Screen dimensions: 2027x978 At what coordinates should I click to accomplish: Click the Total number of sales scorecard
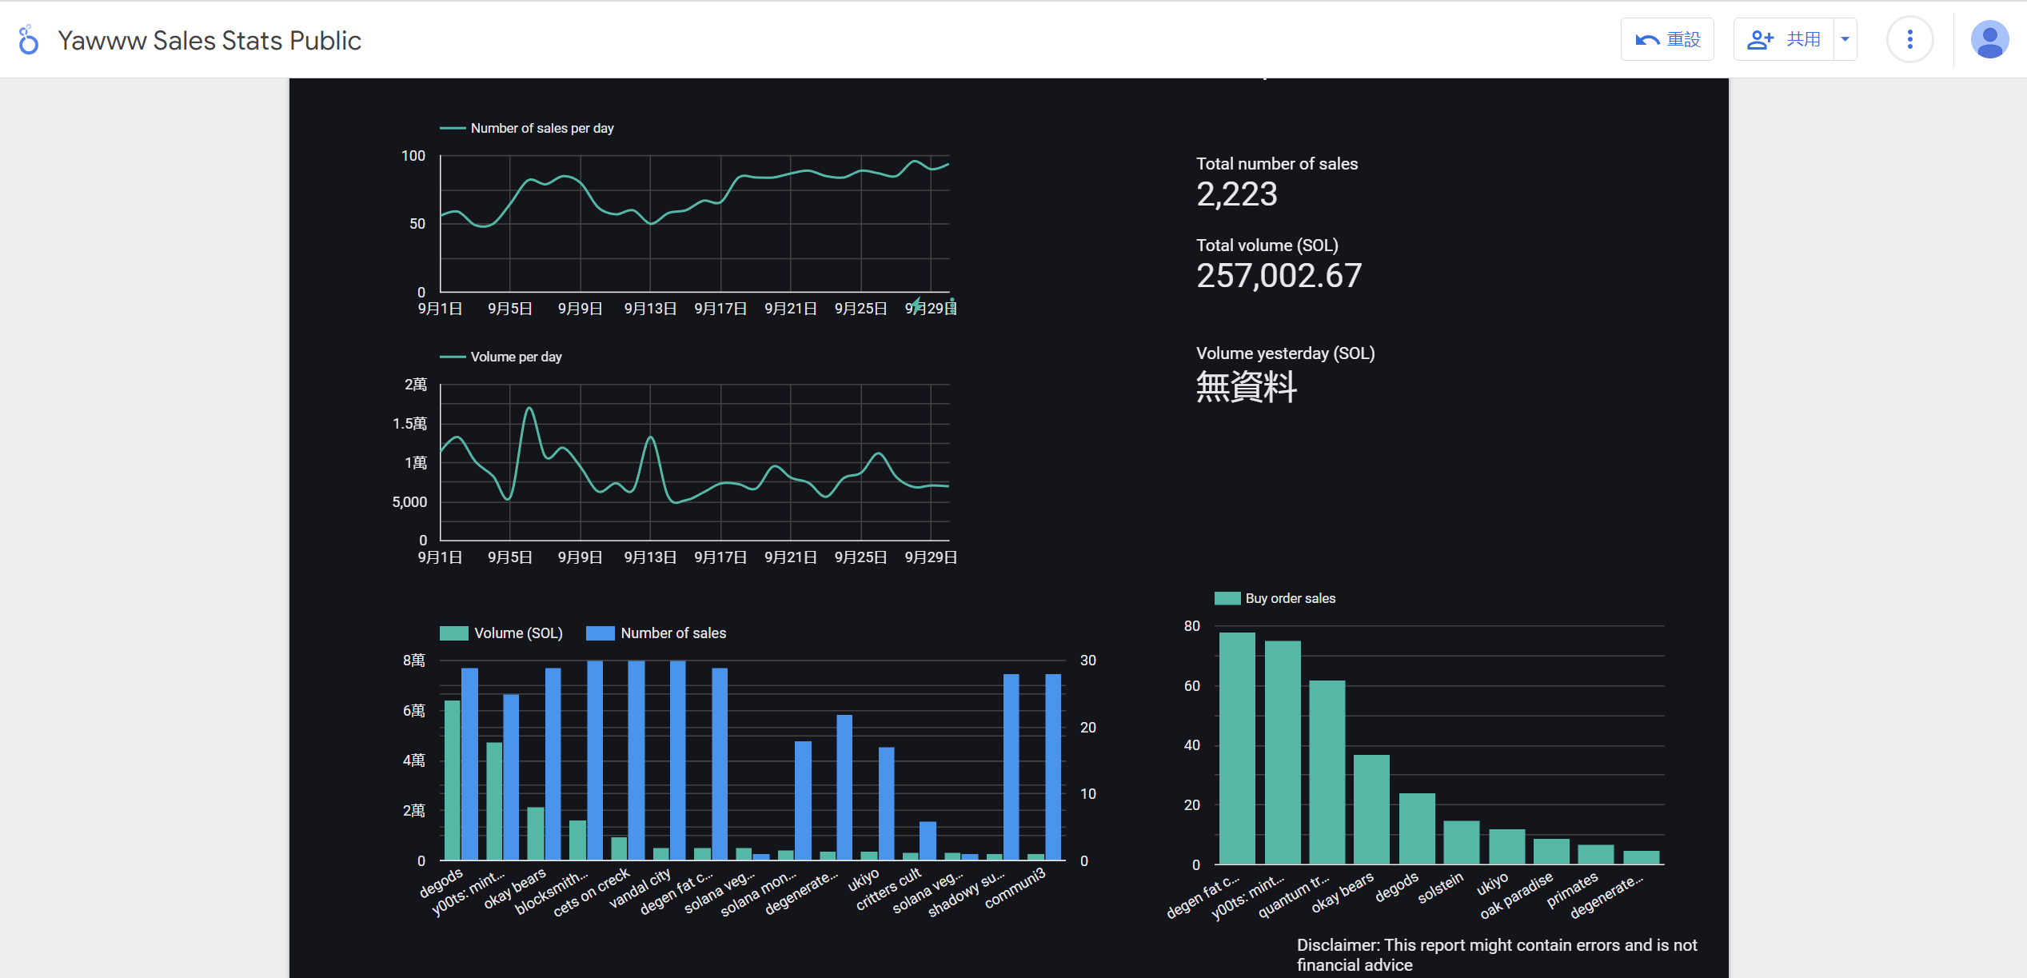pos(1276,184)
